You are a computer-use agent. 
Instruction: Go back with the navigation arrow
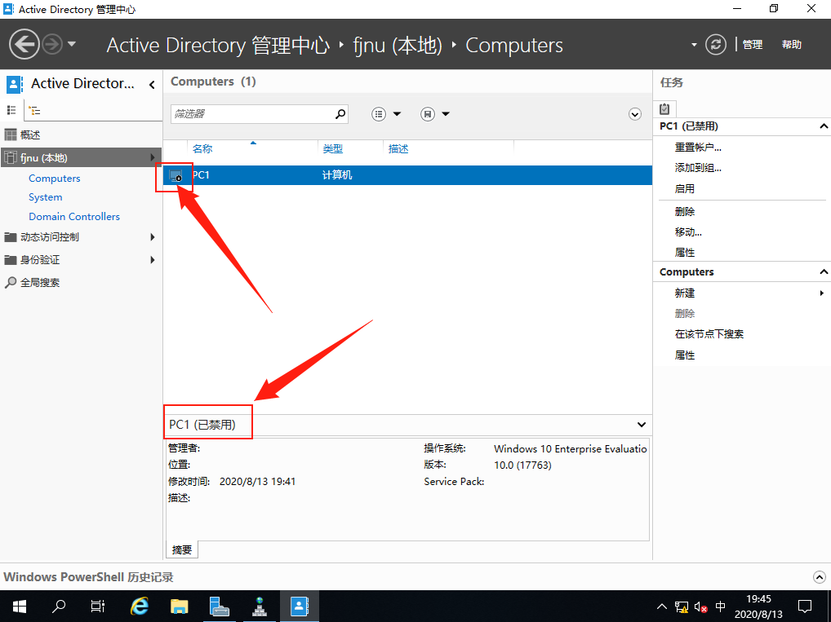point(24,44)
